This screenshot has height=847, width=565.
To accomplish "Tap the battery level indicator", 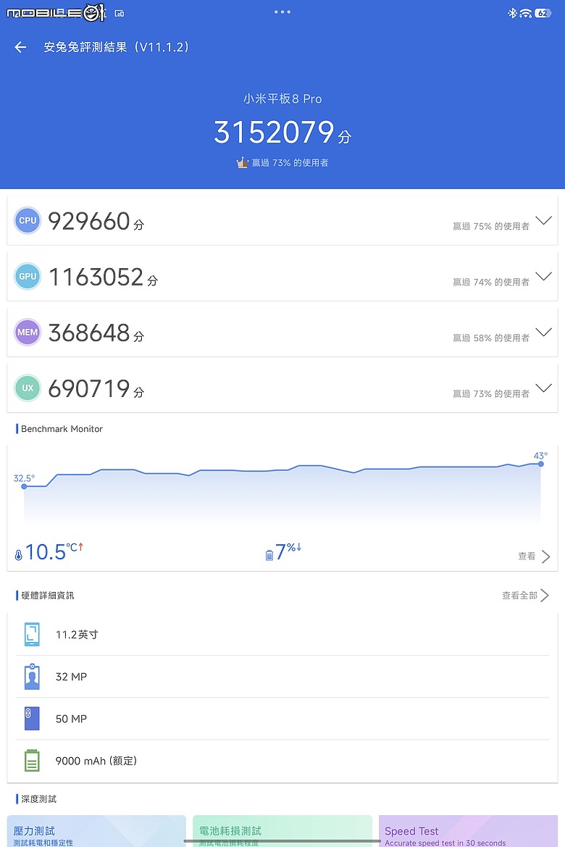I will coord(543,14).
